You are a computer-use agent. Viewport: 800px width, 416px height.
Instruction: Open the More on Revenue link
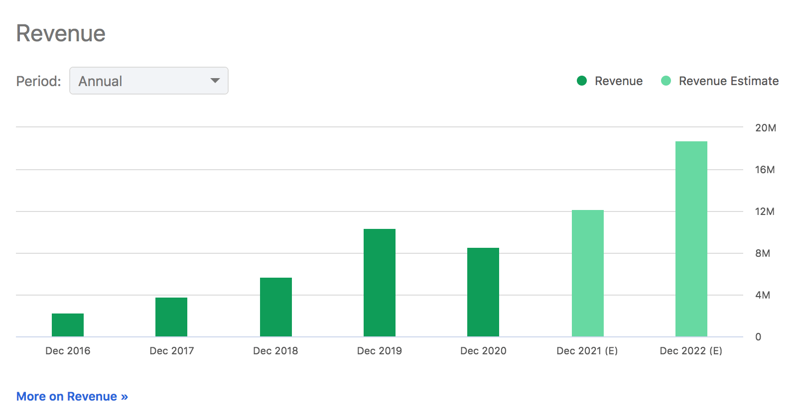72,397
